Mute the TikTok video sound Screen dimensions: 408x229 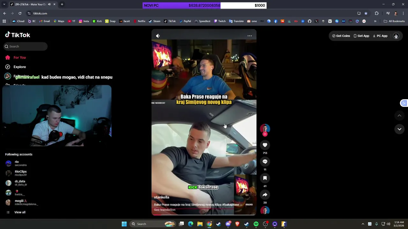tap(158, 36)
